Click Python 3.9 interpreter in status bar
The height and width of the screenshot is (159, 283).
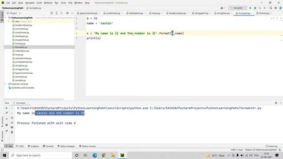click(x=260, y=150)
